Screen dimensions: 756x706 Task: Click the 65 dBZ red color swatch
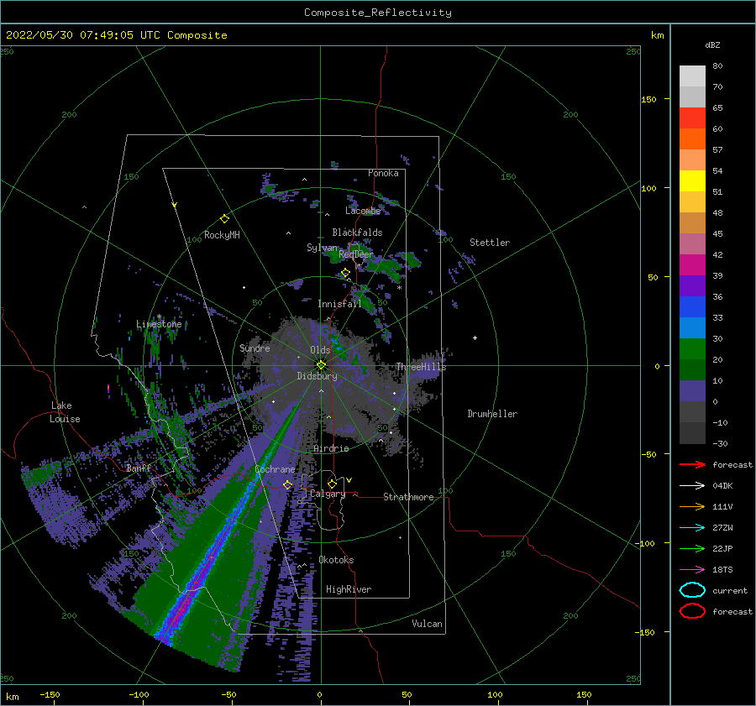692,118
